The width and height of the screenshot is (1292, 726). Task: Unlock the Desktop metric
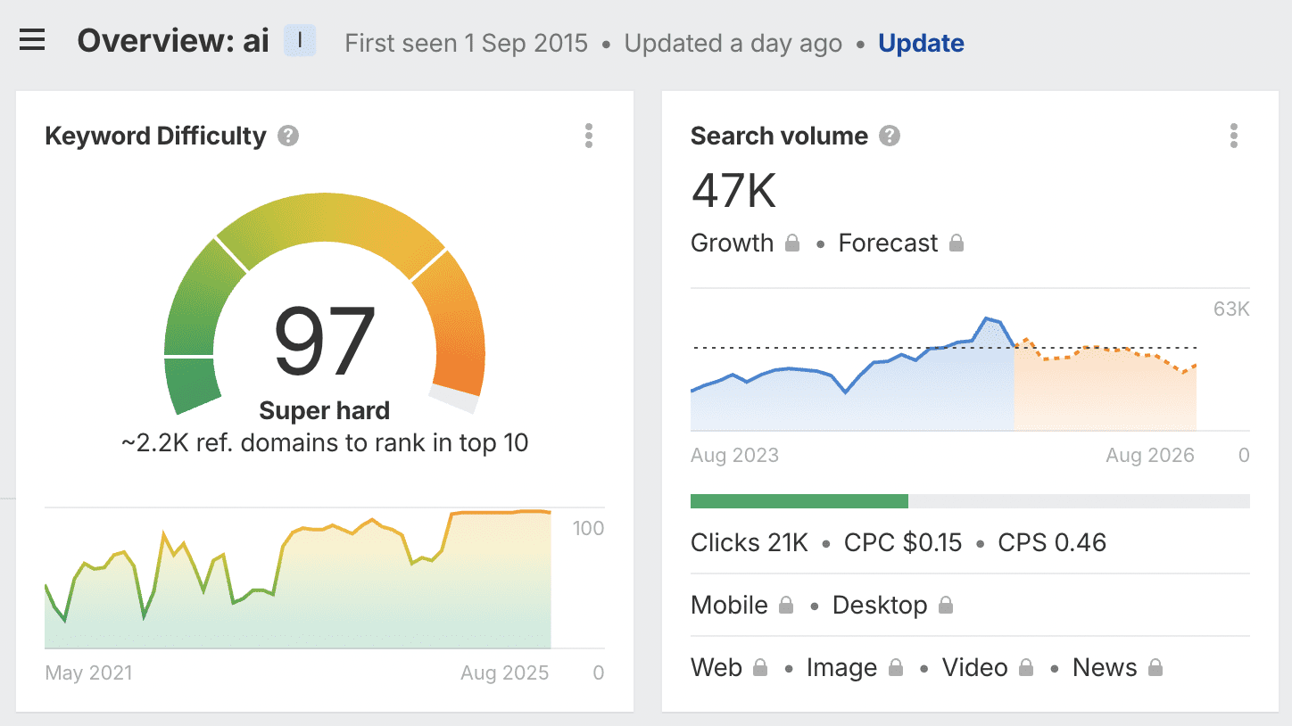(944, 605)
